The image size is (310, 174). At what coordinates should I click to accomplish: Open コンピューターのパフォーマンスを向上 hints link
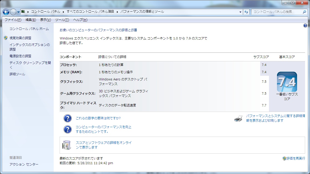coord(104,129)
